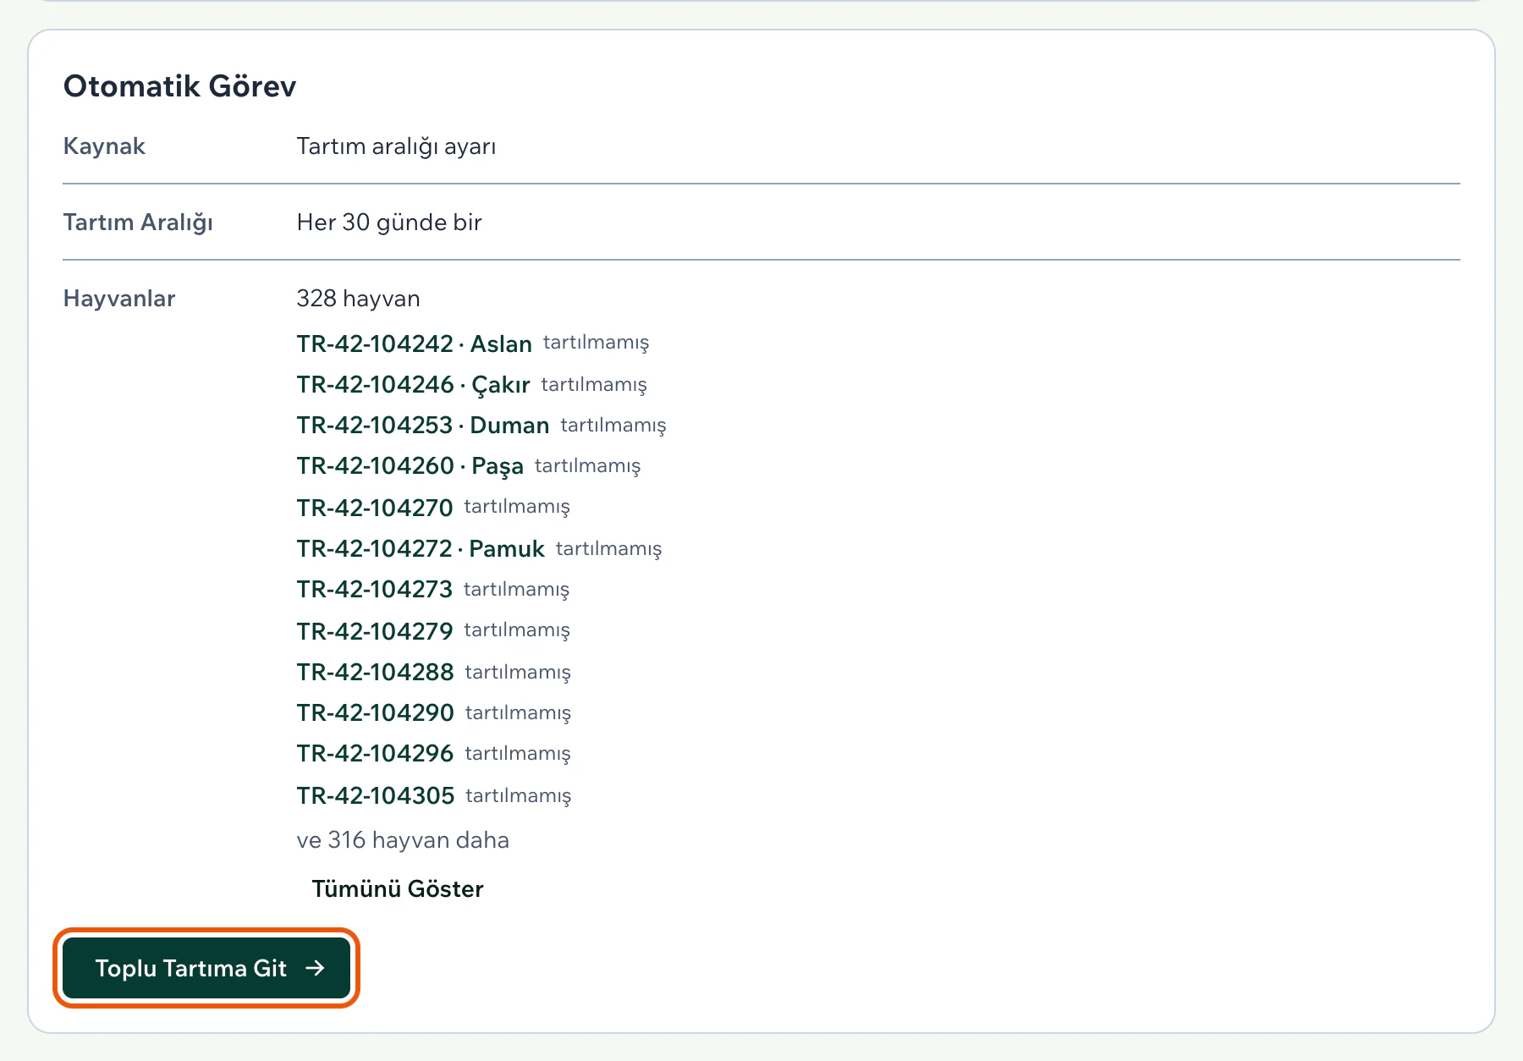Open animal record TR-42-104273
The image size is (1523, 1061).
pos(375,589)
